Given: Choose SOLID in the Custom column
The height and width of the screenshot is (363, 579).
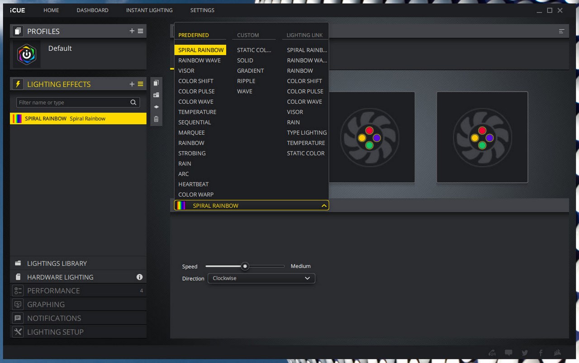Looking at the screenshot, I should tap(245, 60).
